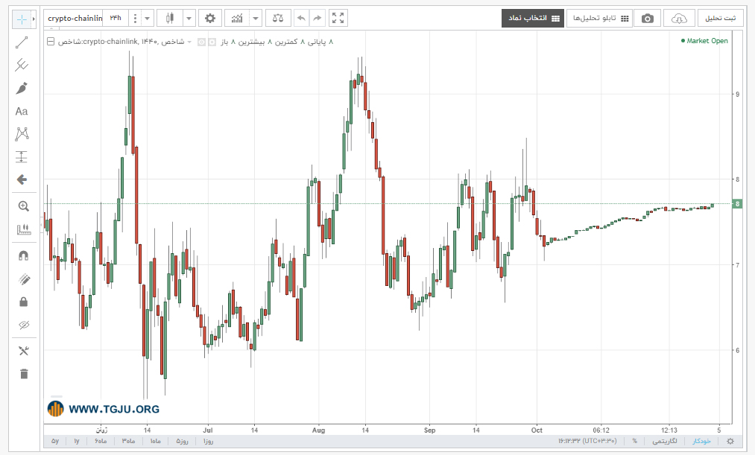This screenshot has height=455, width=755.
Task: Switch to the ۳ماه date range
Action: pos(128,441)
